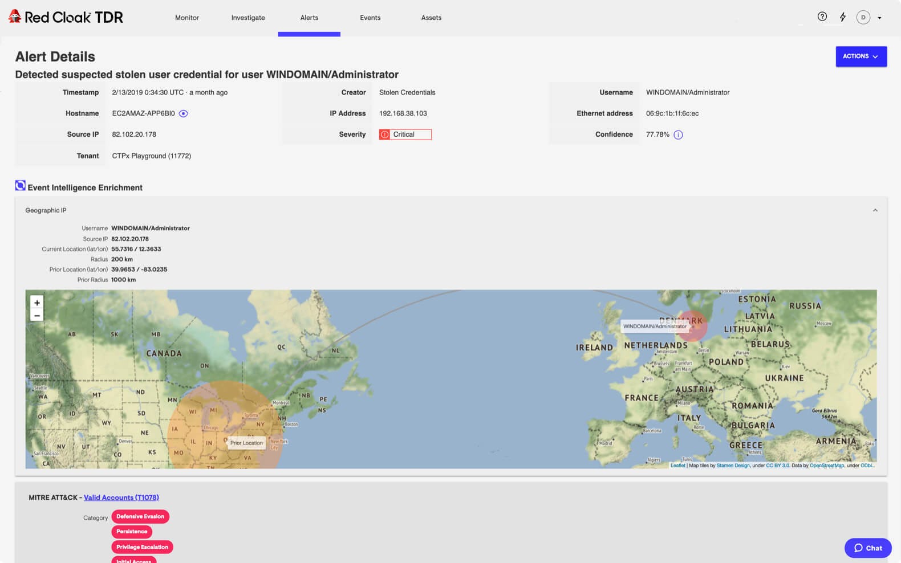Viewport: 901px width, 563px height.
Task: Click the Current Location coordinates 55.7316 / 12.3633
Action: 136,249
